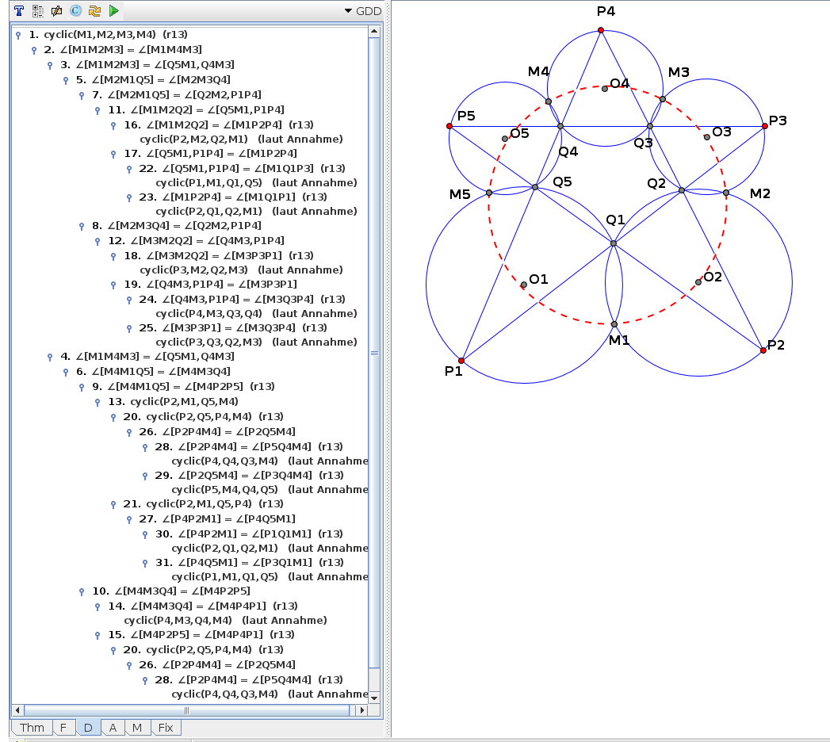This screenshot has height=742, width=830.
Task: Click the tree list view icon in toolbar
Action: coord(37,11)
